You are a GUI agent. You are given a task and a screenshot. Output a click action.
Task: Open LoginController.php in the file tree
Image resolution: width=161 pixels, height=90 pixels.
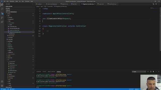point(14,30)
